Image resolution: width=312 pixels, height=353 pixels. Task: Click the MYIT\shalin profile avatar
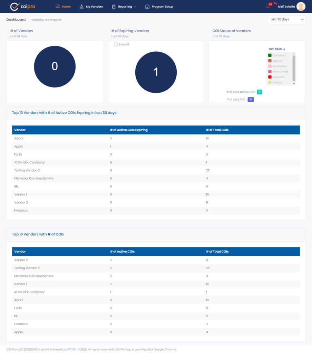(300, 6)
